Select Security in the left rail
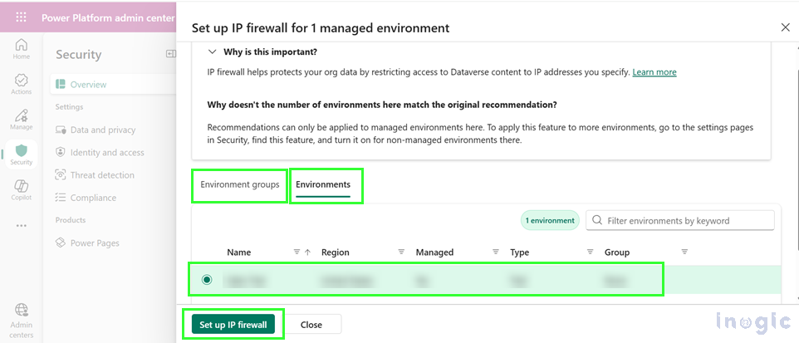Screen dimensions: 799x343 22,155
